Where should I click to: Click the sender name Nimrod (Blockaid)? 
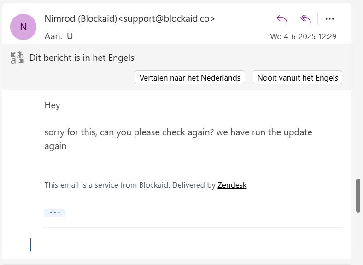[x=81, y=18]
